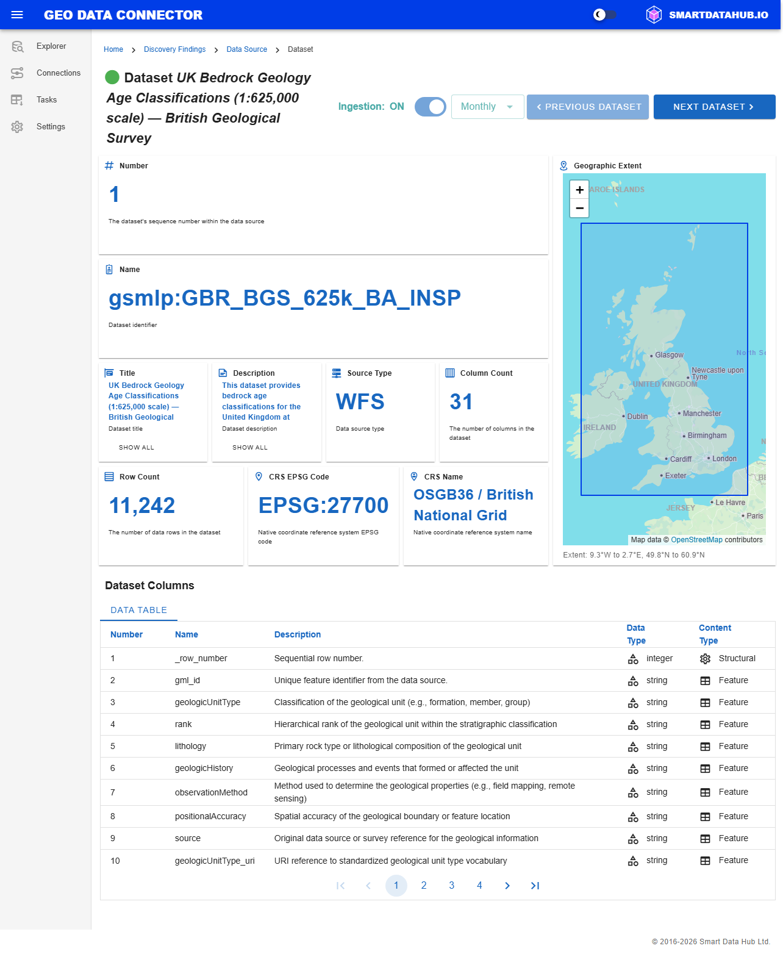Turn off the Ingestion toggle switch
Image resolution: width=783 pixels, height=954 pixels.
tap(431, 107)
